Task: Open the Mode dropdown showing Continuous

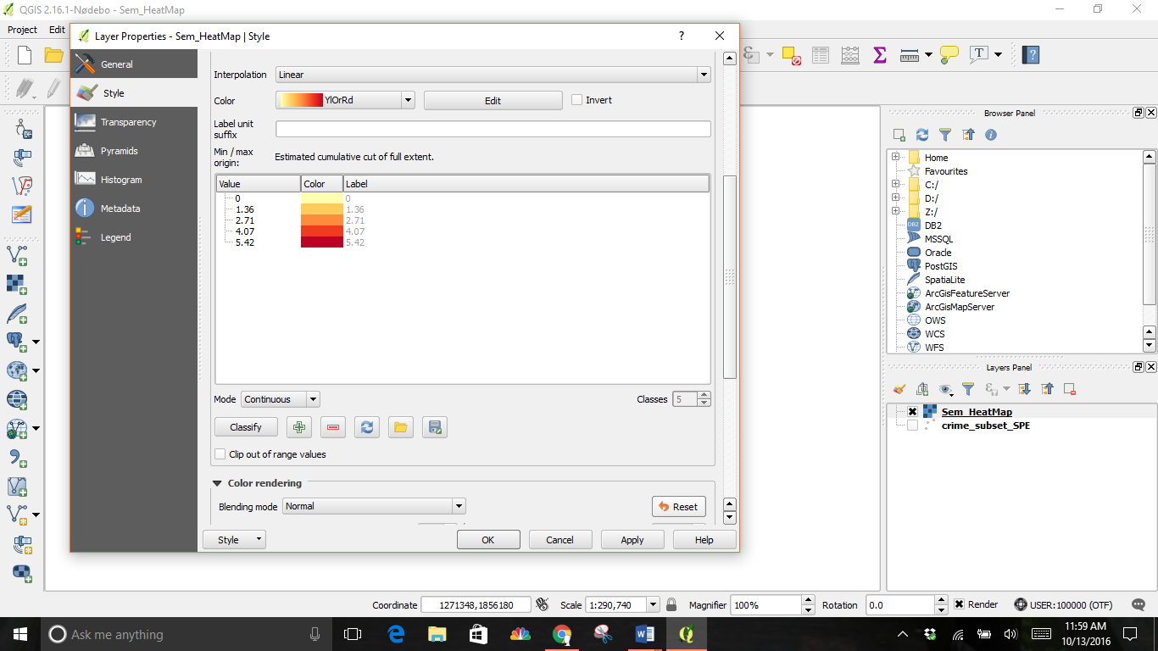Action: [280, 399]
